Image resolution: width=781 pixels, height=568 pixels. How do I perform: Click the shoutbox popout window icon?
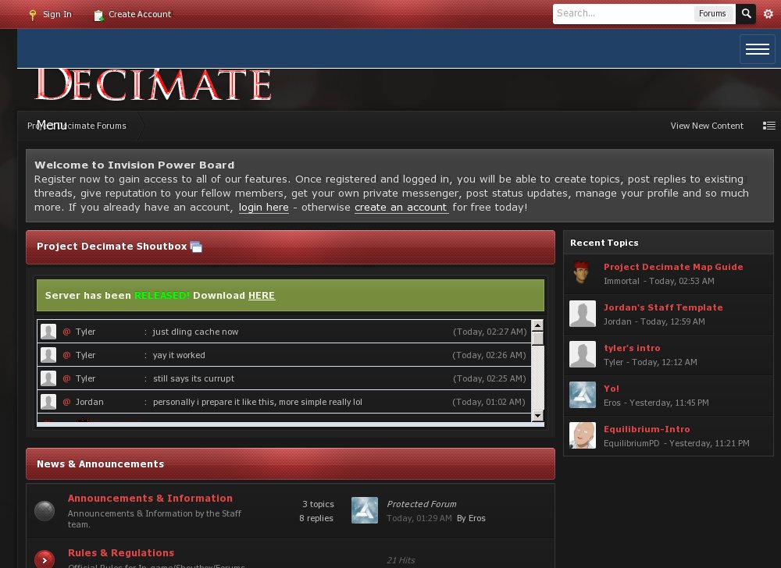pyautogui.click(x=196, y=247)
